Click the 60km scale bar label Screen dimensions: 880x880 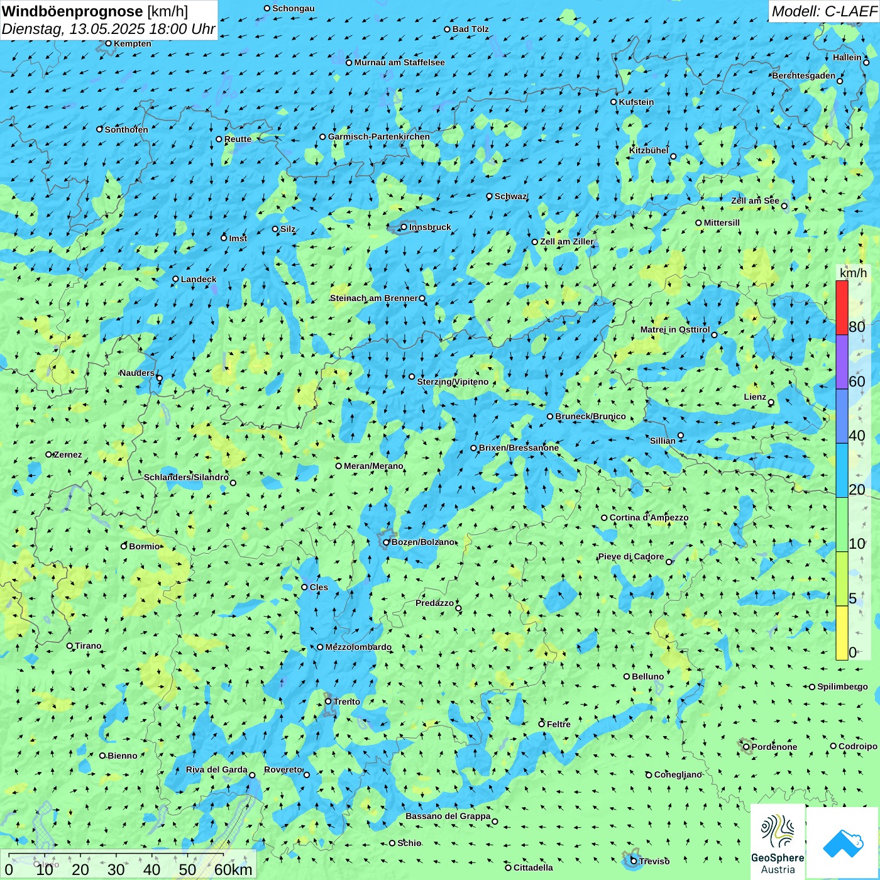pos(233,869)
